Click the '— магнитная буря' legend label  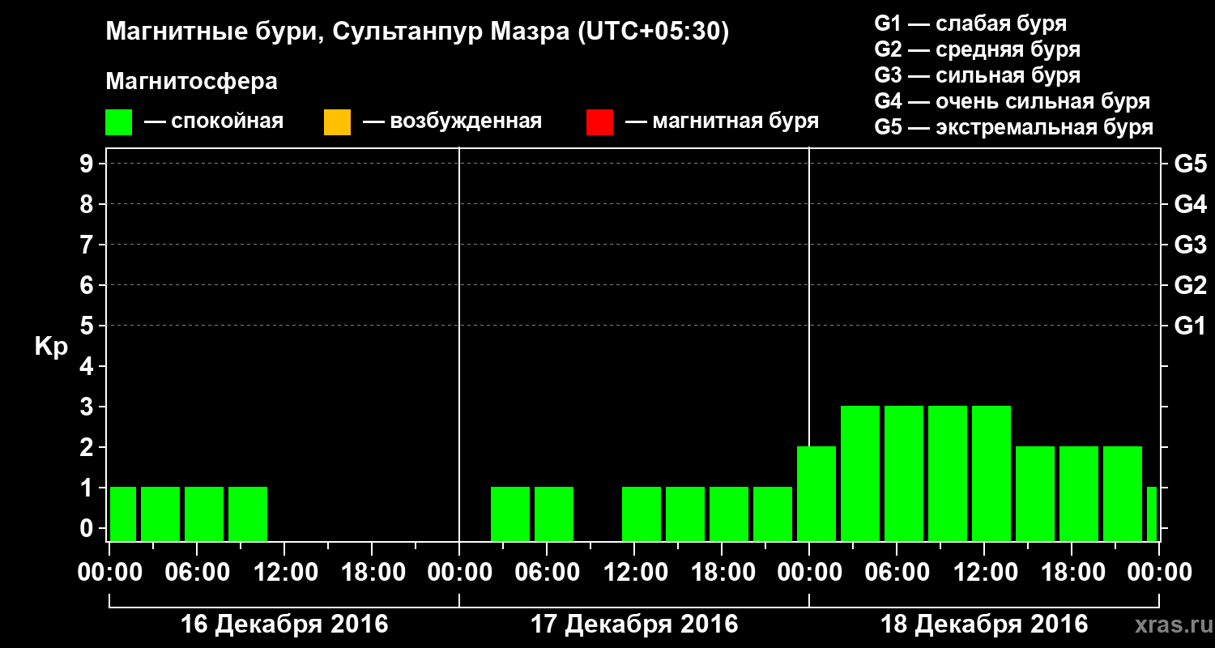[722, 122]
